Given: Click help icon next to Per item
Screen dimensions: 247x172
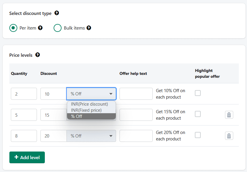Looking at the screenshot, I should click(40, 28).
